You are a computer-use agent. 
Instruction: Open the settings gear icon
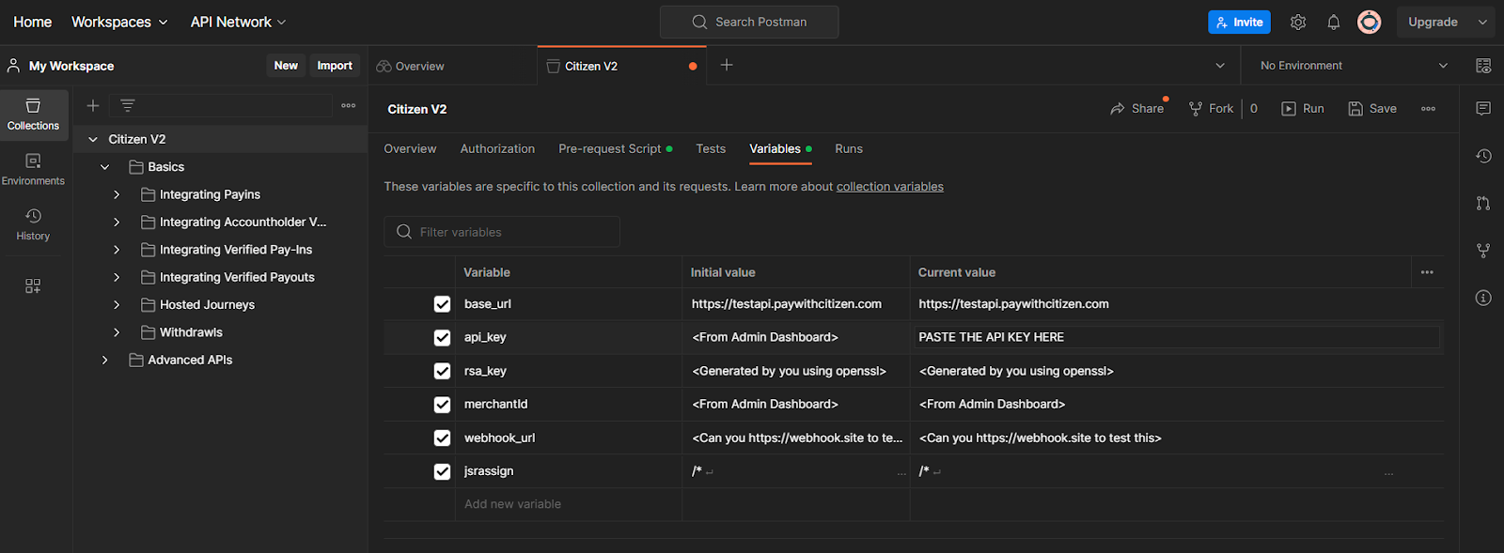pos(1298,22)
